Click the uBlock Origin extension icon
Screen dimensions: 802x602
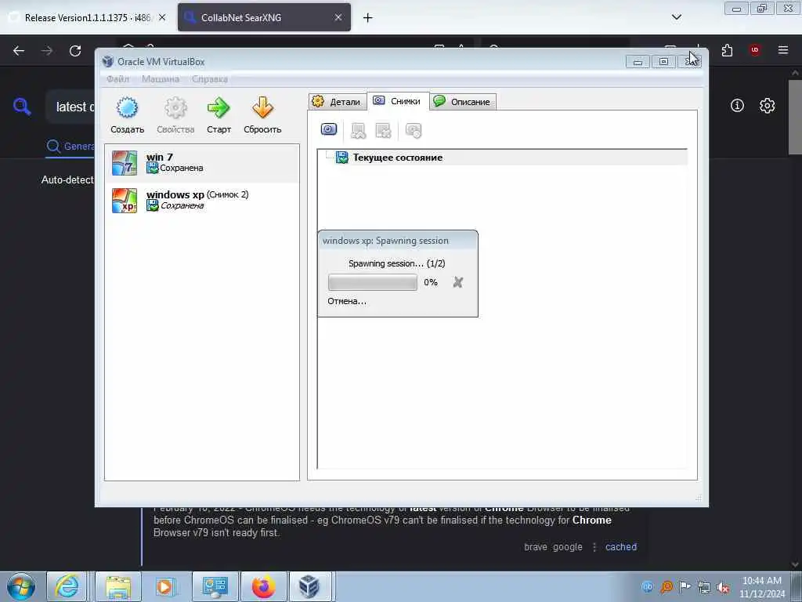click(x=754, y=50)
